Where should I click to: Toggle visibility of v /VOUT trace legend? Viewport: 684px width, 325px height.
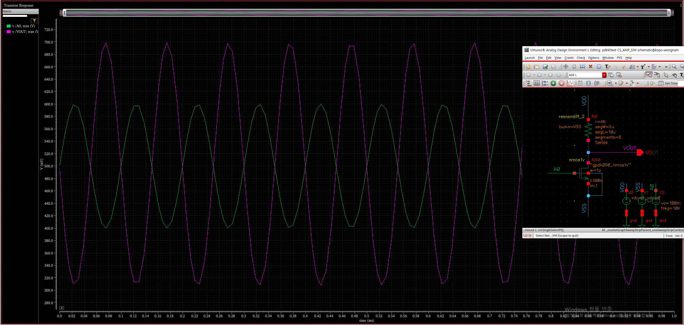[9, 32]
